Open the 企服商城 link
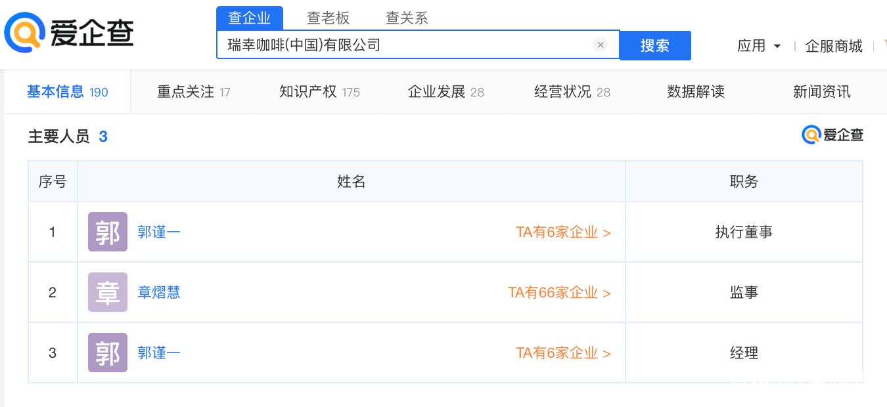This screenshot has width=887, height=407. tap(834, 46)
